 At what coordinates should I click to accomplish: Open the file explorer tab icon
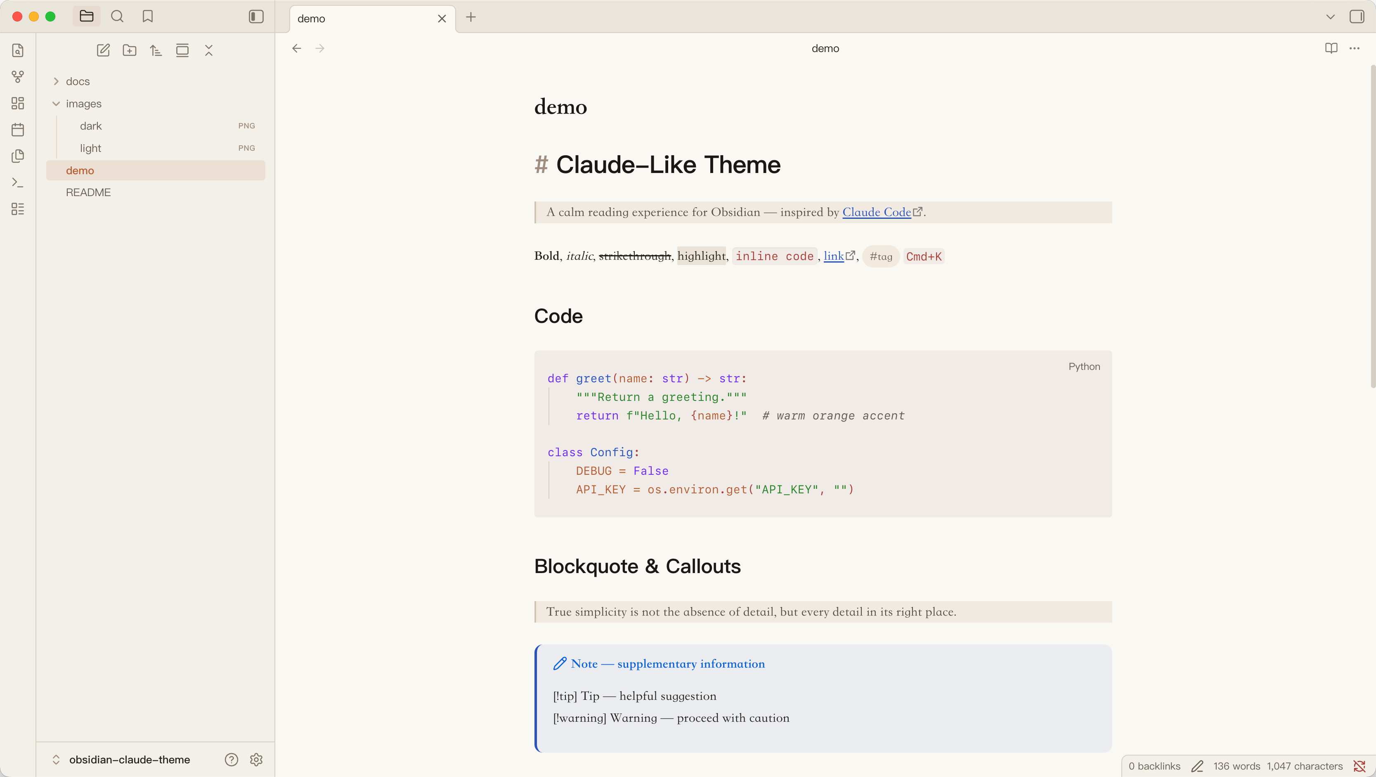[x=87, y=17]
